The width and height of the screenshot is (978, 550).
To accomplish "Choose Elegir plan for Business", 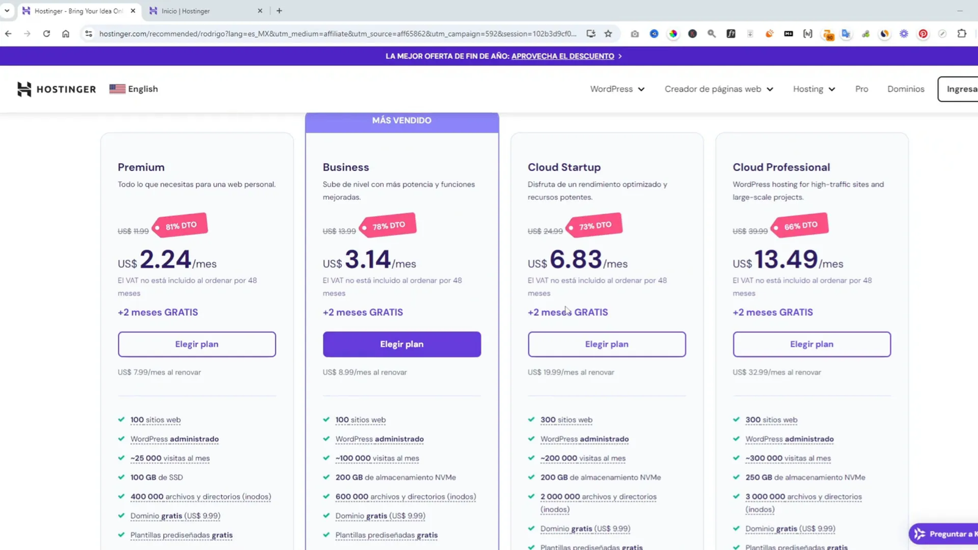I will (x=402, y=344).
